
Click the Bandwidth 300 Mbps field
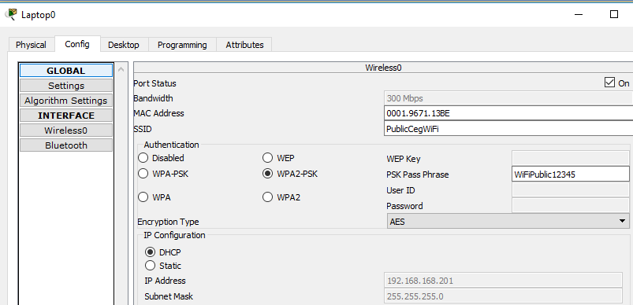click(x=508, y=98)
